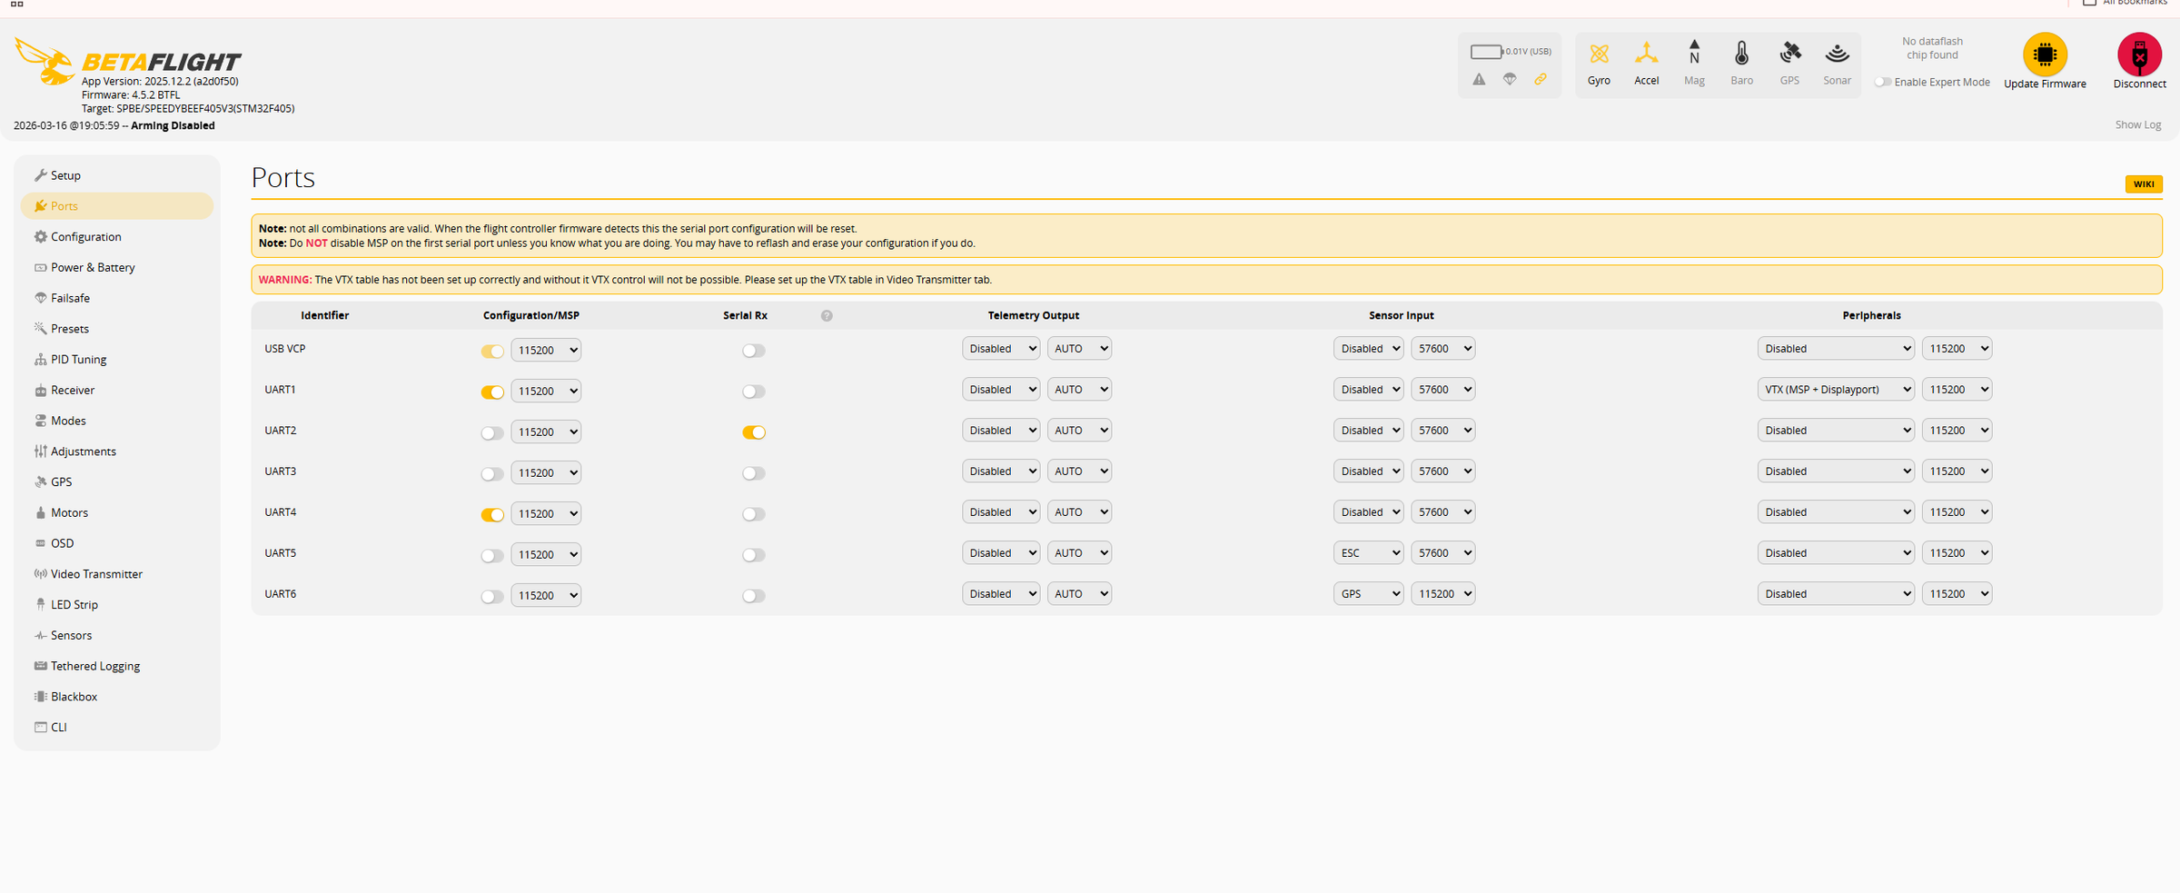
Task: Click the Setup wrench icon in sidebar
Action: [x=41, y=175]
